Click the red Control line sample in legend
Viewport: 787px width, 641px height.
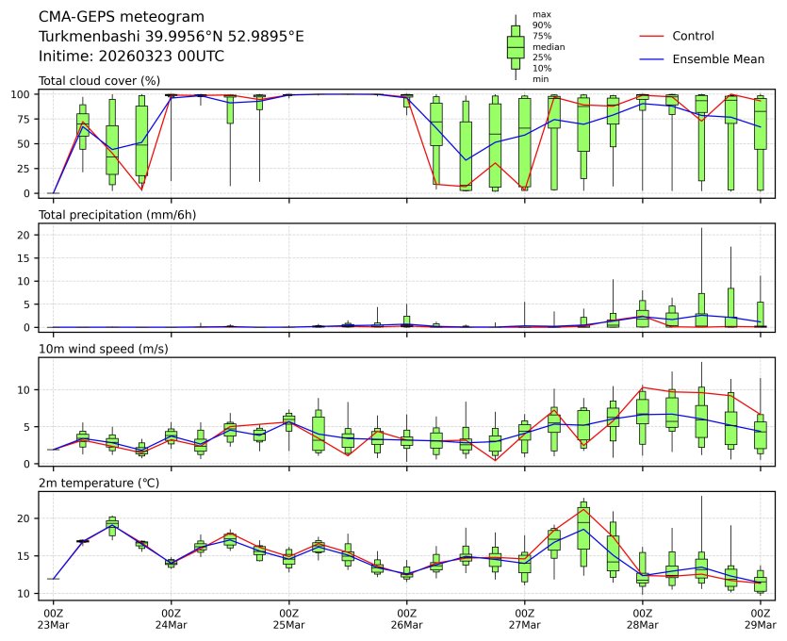click(x=652, y=36)
